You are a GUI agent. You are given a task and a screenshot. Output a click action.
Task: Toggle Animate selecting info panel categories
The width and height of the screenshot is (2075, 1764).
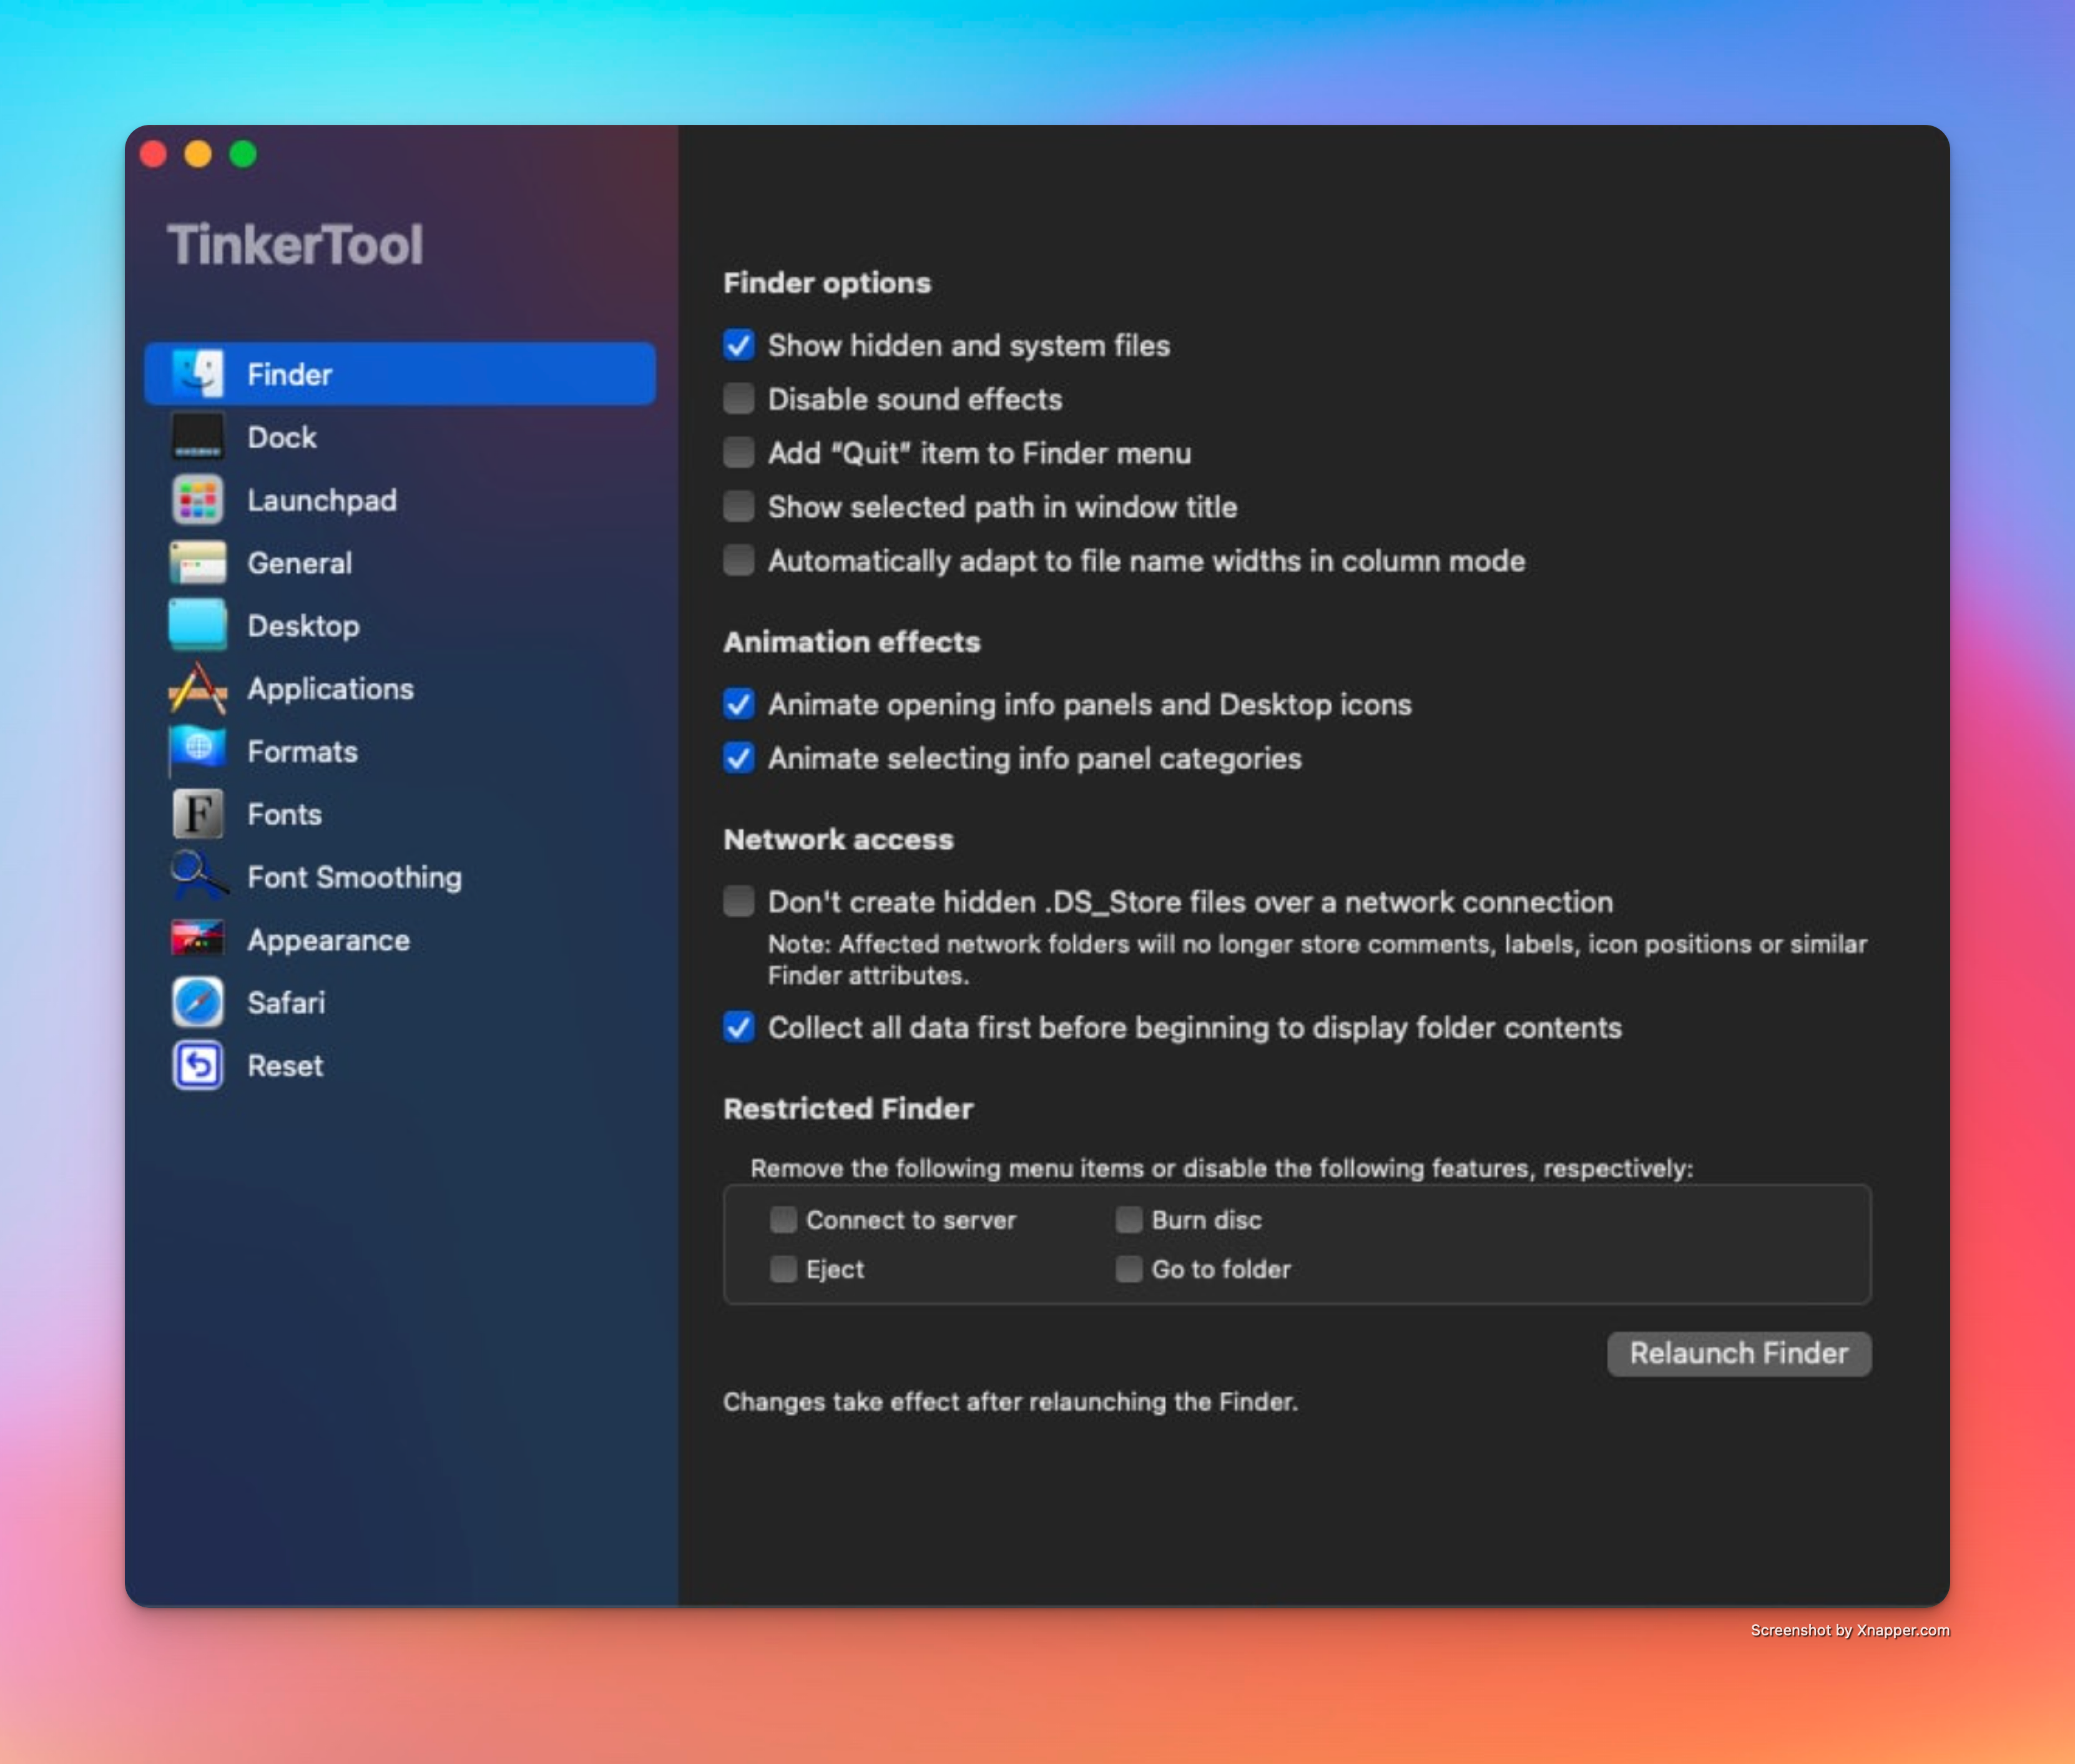tap(739, 758)
